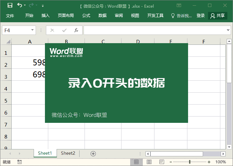Open Ribbon Display Options icon

pyautogui.click(x=179, y=6)
